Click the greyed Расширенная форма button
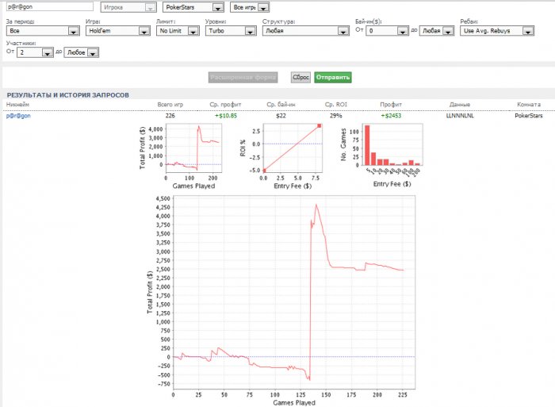 click(243, 77)
